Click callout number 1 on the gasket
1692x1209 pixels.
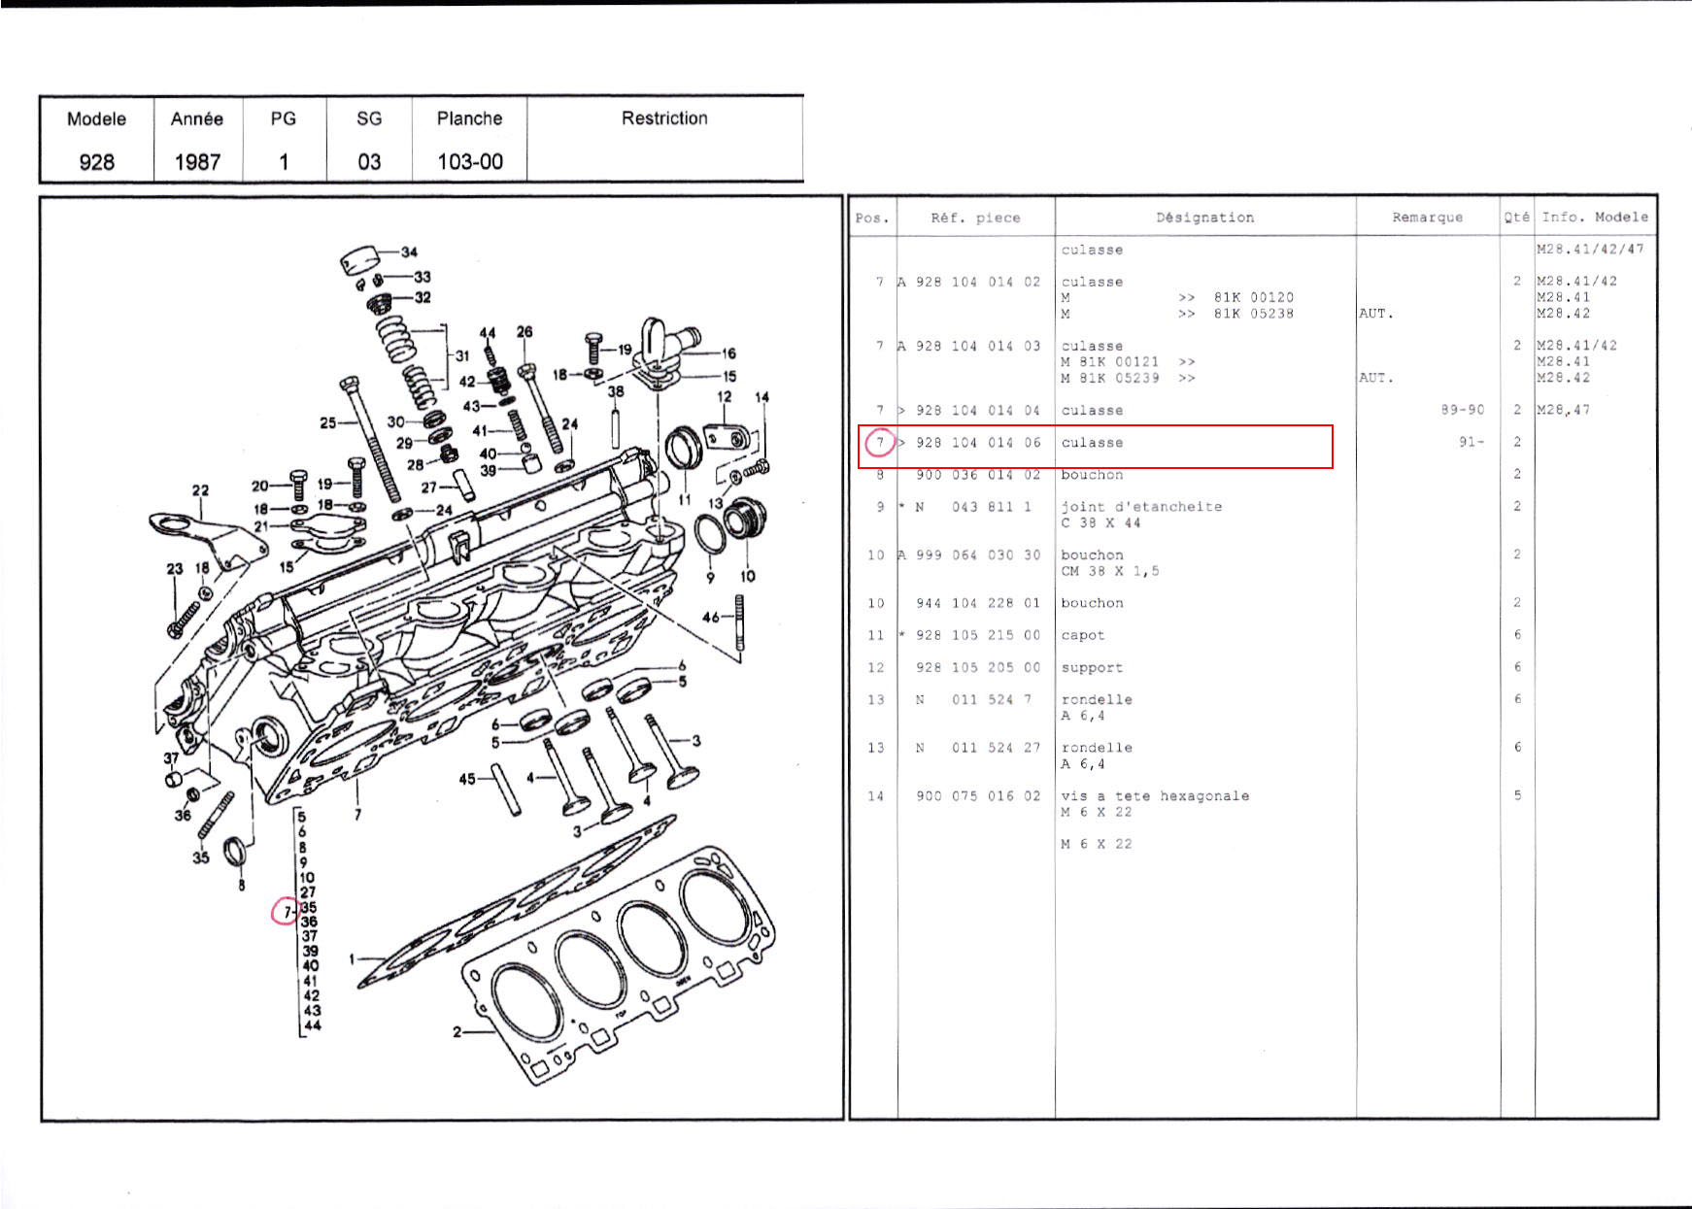[353, 960]
